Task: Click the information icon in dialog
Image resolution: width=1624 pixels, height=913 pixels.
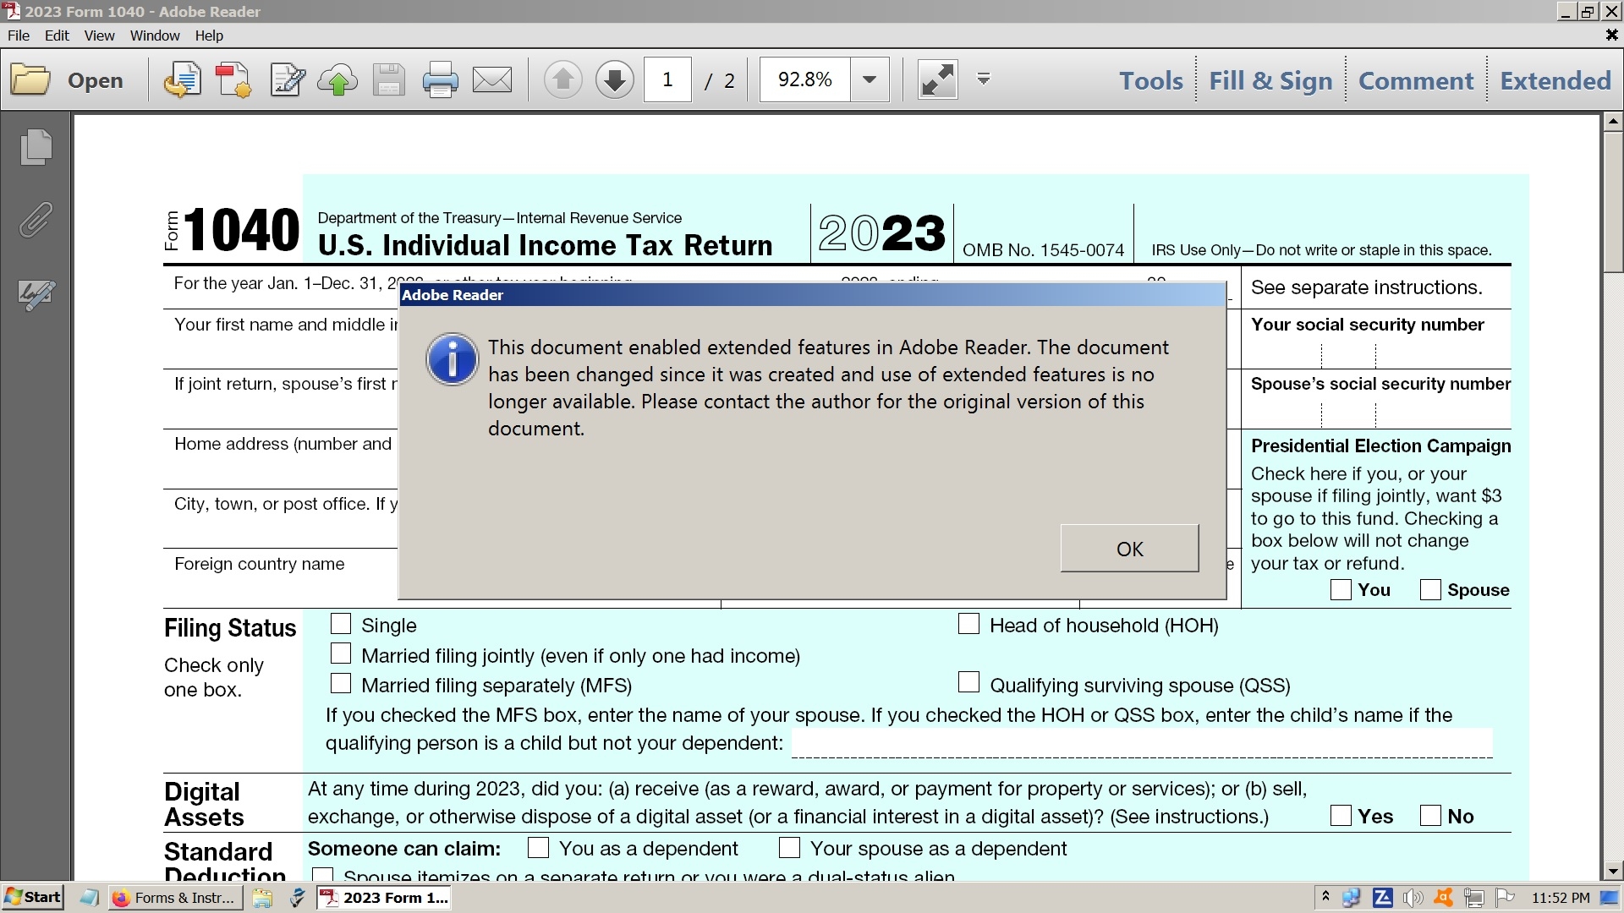Action: click(452, 360)
